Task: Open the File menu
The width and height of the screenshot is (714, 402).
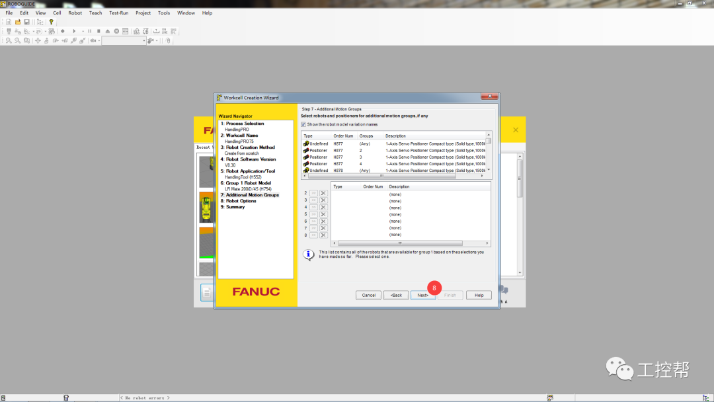Action: tap(9, 13)
